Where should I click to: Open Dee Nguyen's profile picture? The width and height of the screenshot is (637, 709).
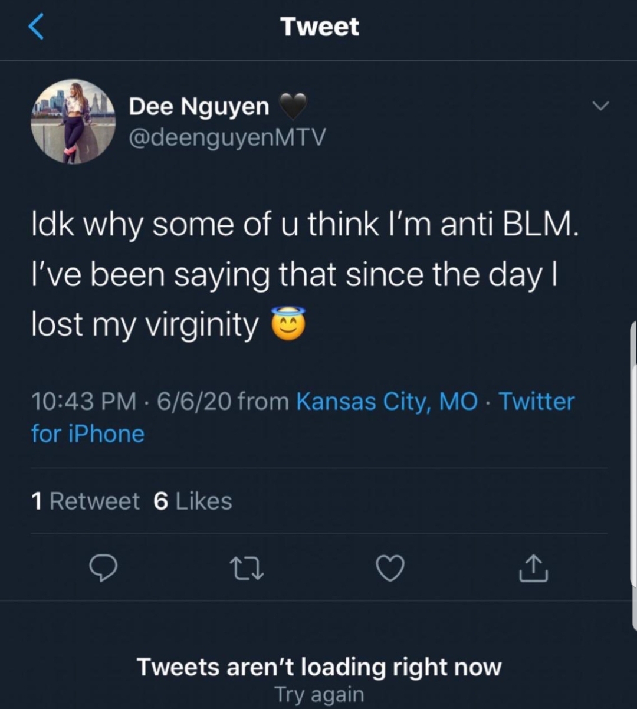point(73,122)
